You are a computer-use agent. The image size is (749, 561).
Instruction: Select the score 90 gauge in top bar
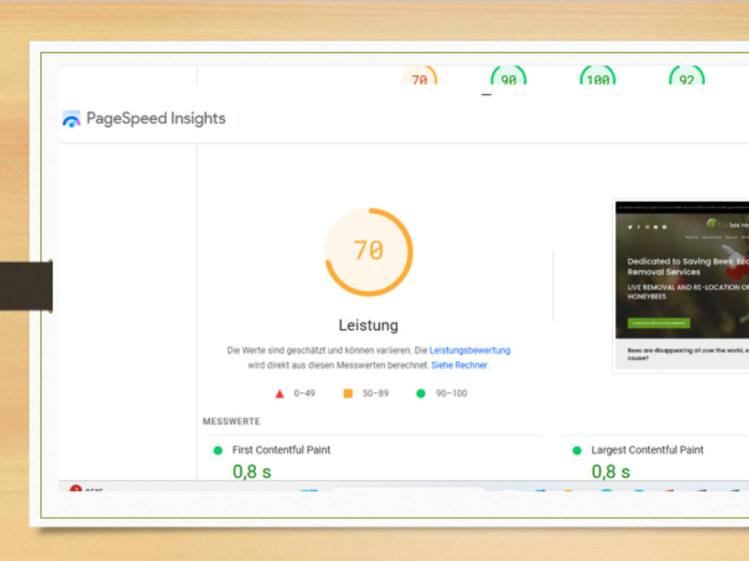tap(509, 76)
